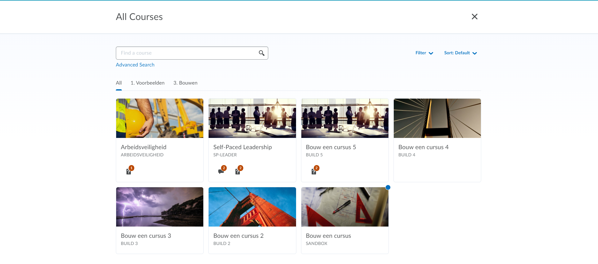
Task: Switch to the 1. Voorbeelden tab
Action: point(147,83)
